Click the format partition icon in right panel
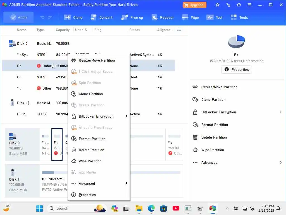This screenshot has width=286, height=215. [195, 125]
